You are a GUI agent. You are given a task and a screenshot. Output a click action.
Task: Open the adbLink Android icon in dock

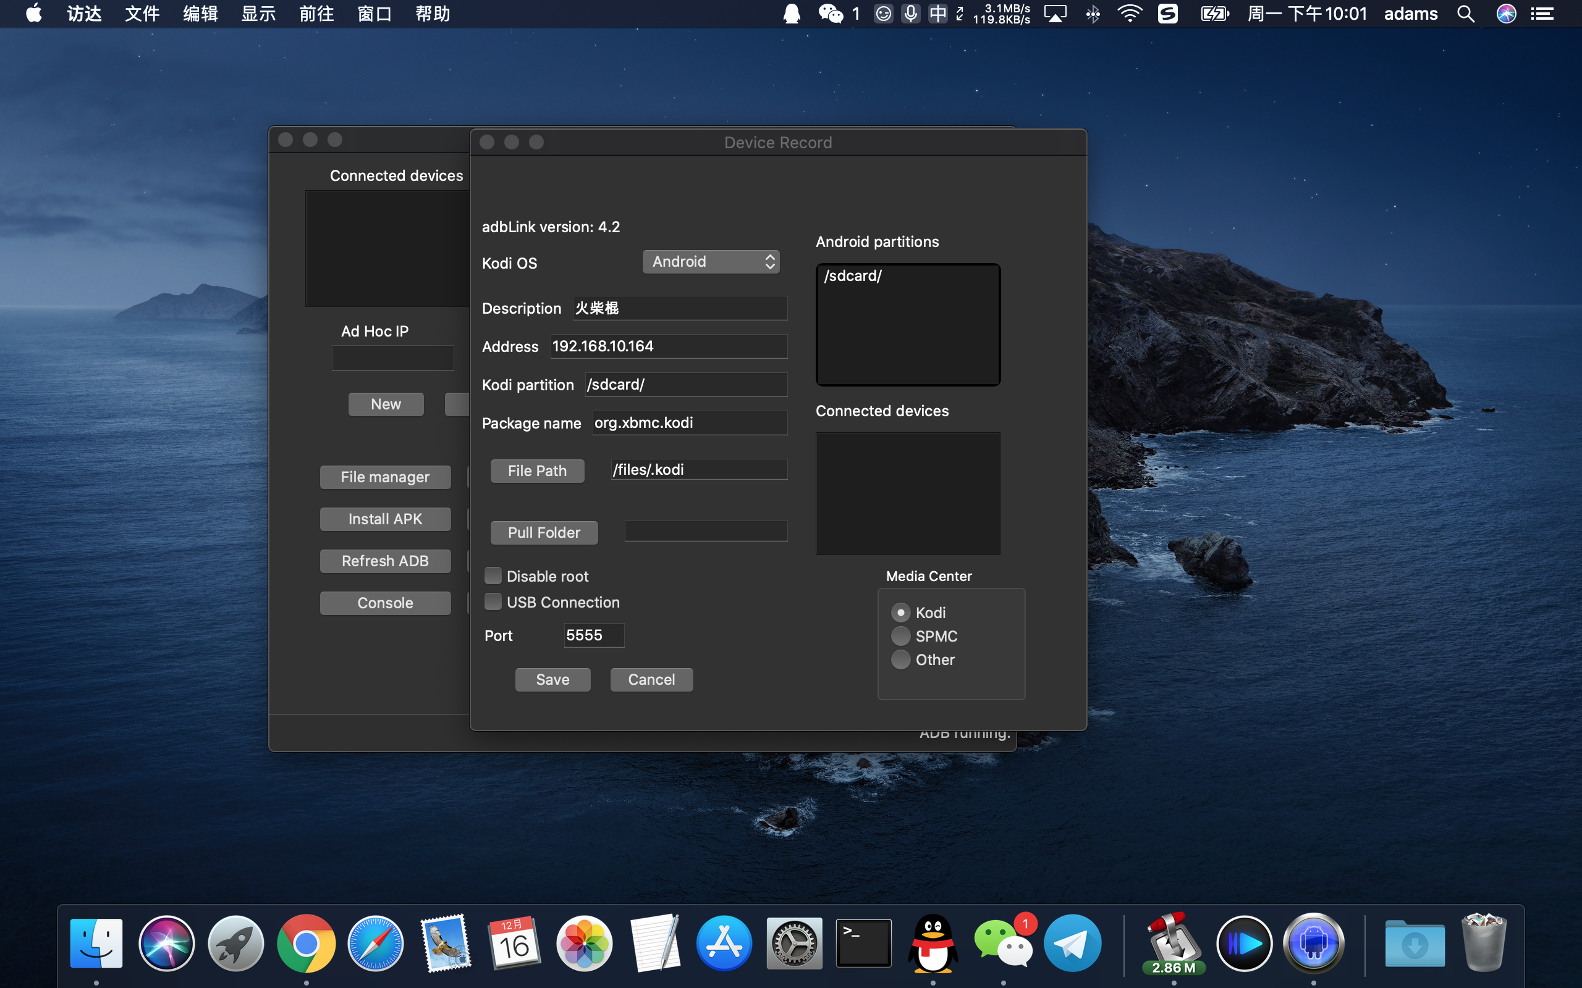click(1313, 944)
